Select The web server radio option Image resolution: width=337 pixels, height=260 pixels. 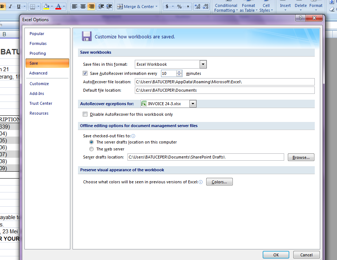coord(91,149)
